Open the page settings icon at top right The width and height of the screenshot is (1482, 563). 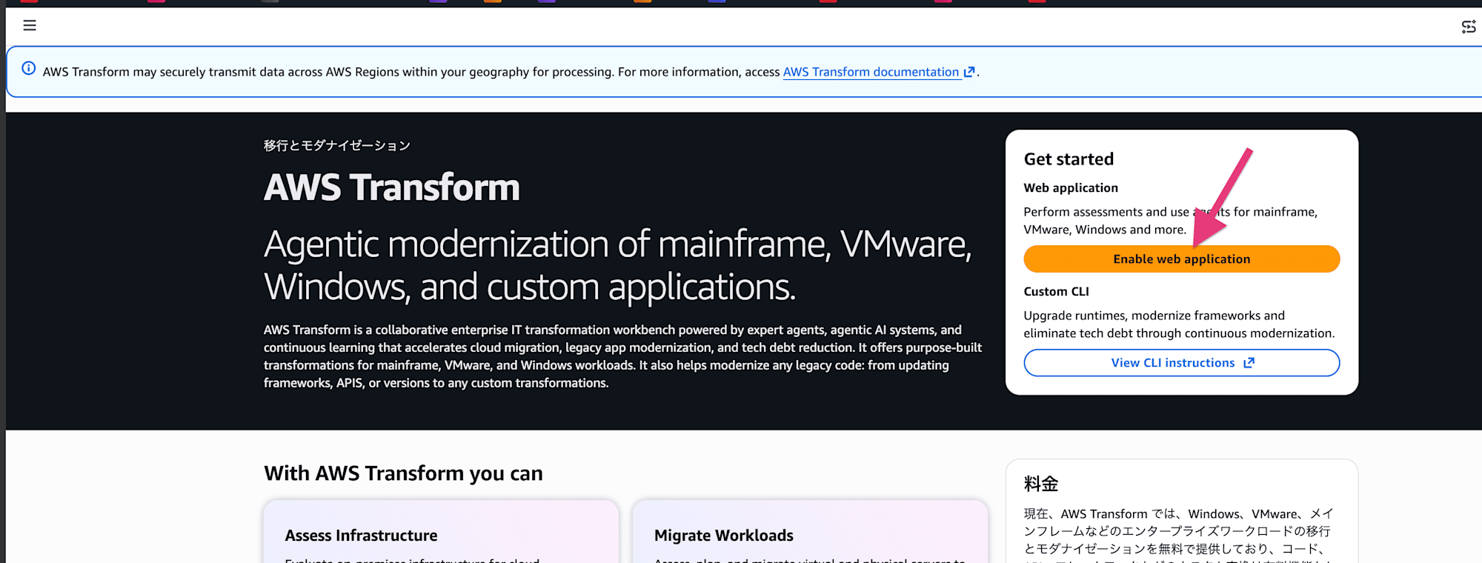1468,27
